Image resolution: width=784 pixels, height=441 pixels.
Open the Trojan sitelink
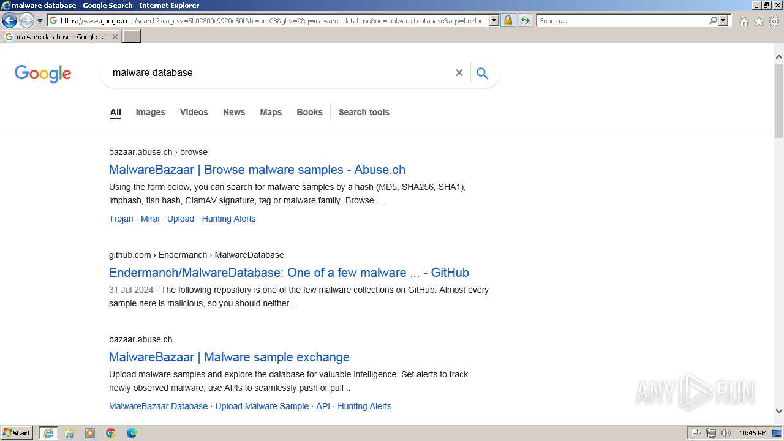coord(121,219)
